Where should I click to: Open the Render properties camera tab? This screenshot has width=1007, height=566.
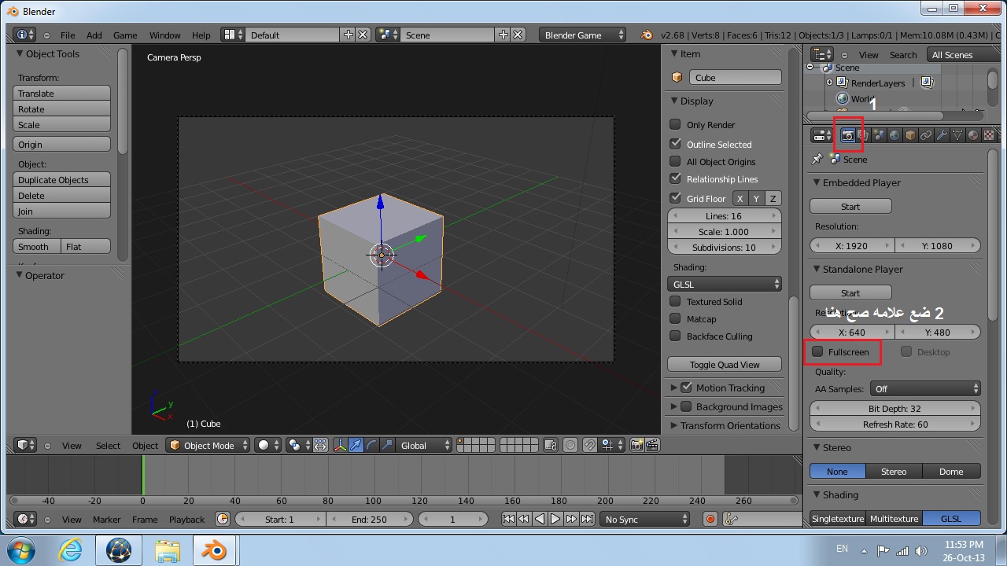(848, 135)
